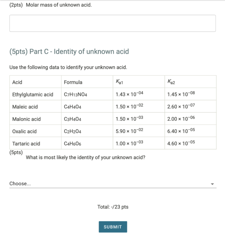Click the 2.00 × 10^-06 Ka2 value
The image size is (225, 248).
181,118
